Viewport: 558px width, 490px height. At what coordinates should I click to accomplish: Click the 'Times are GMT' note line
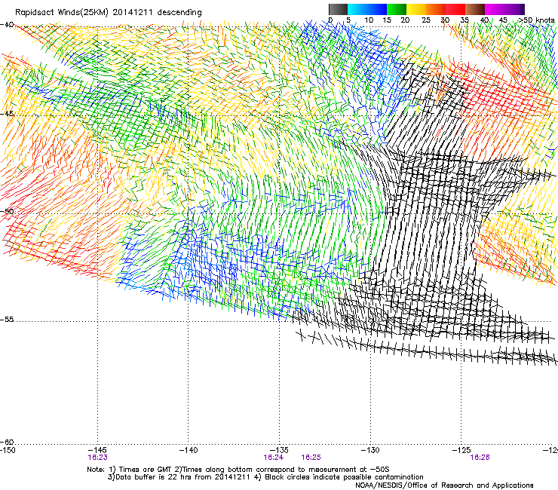238,470
